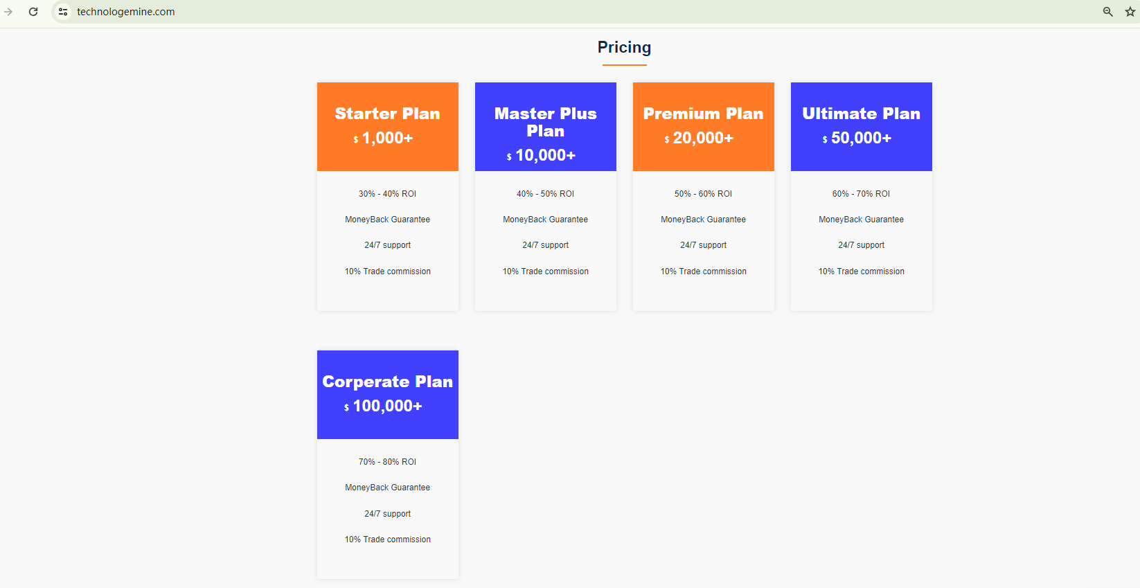Reload the current page
This screenshot has height=588, width=1140.
click(x=33, y=12)
